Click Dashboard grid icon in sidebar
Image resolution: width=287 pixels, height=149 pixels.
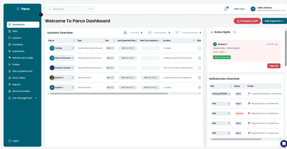click(9, 25)
